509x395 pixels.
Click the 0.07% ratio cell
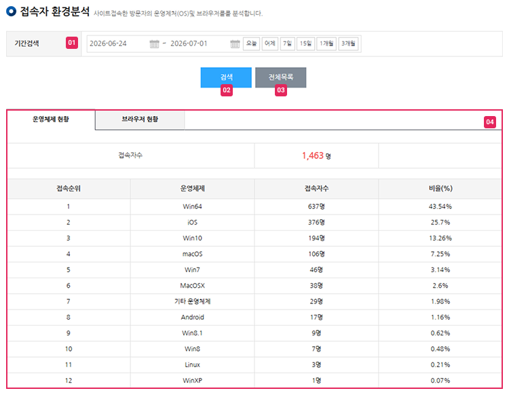(x=440, y=381)
